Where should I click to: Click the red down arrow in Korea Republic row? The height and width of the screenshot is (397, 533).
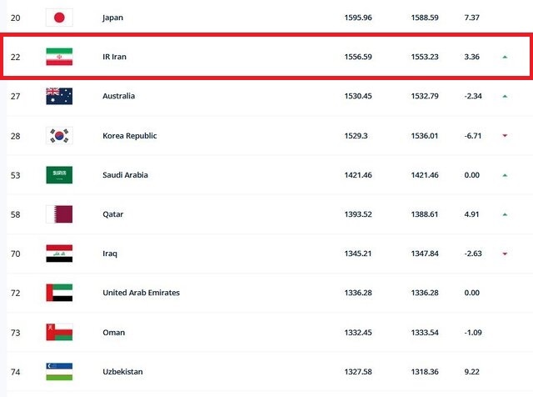(x=505, y=136)
